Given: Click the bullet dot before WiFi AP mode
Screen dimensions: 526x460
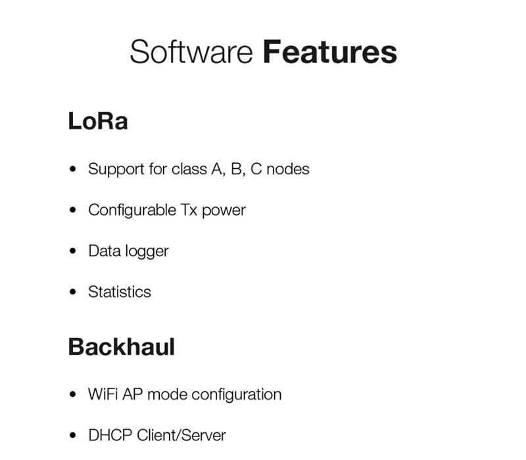Looking at the screenshot, I should click(x=73, y=394).
